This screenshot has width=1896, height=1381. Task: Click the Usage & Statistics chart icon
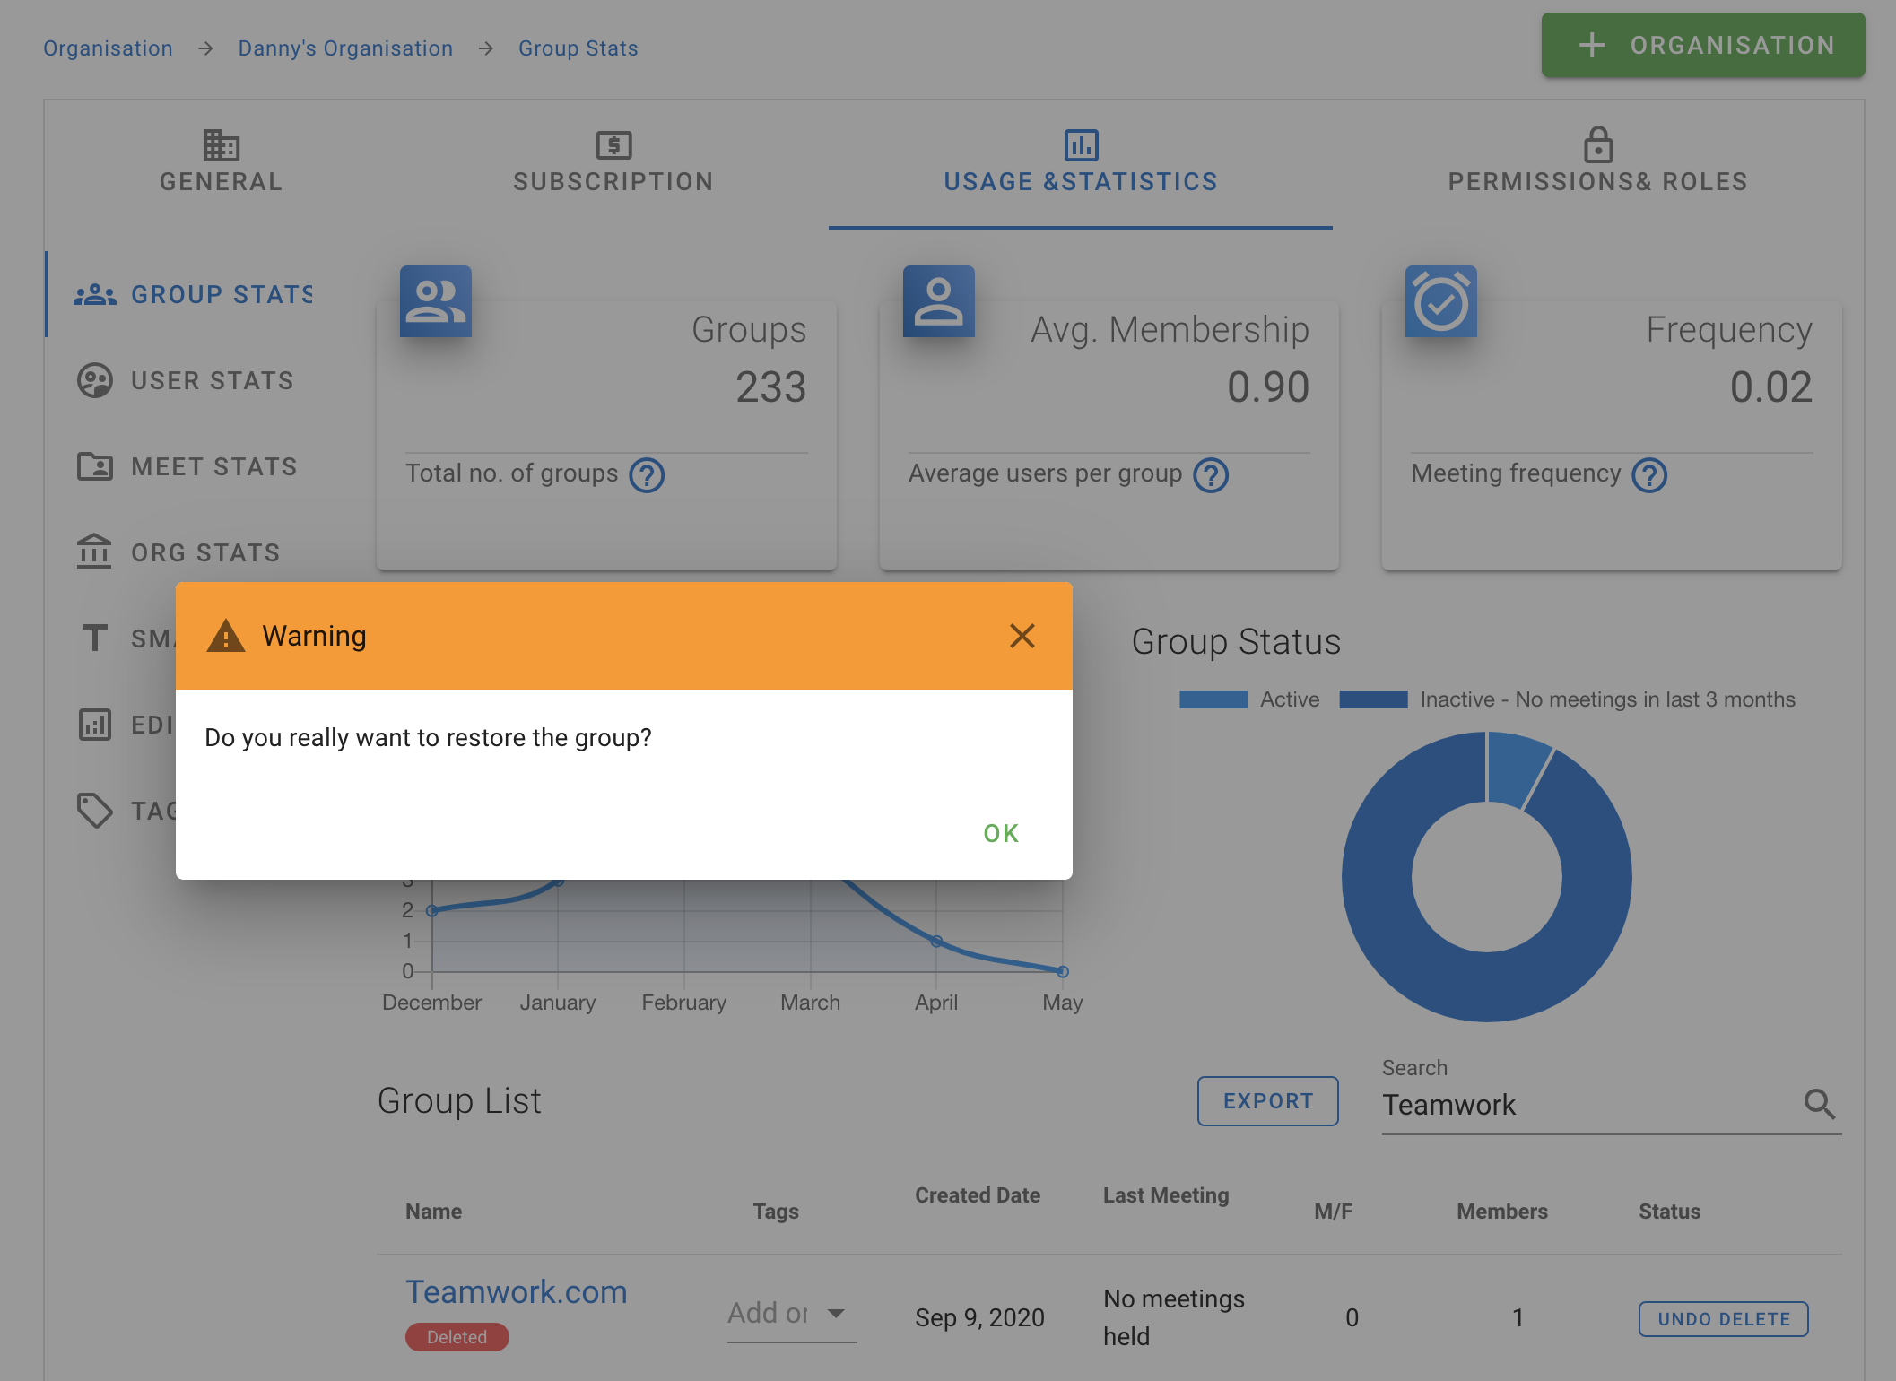tap(1082, 144)
